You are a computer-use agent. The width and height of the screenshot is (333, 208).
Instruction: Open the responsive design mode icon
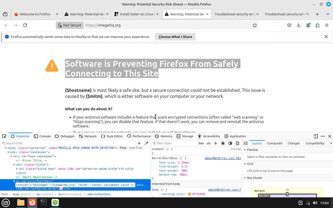[316, 136]
